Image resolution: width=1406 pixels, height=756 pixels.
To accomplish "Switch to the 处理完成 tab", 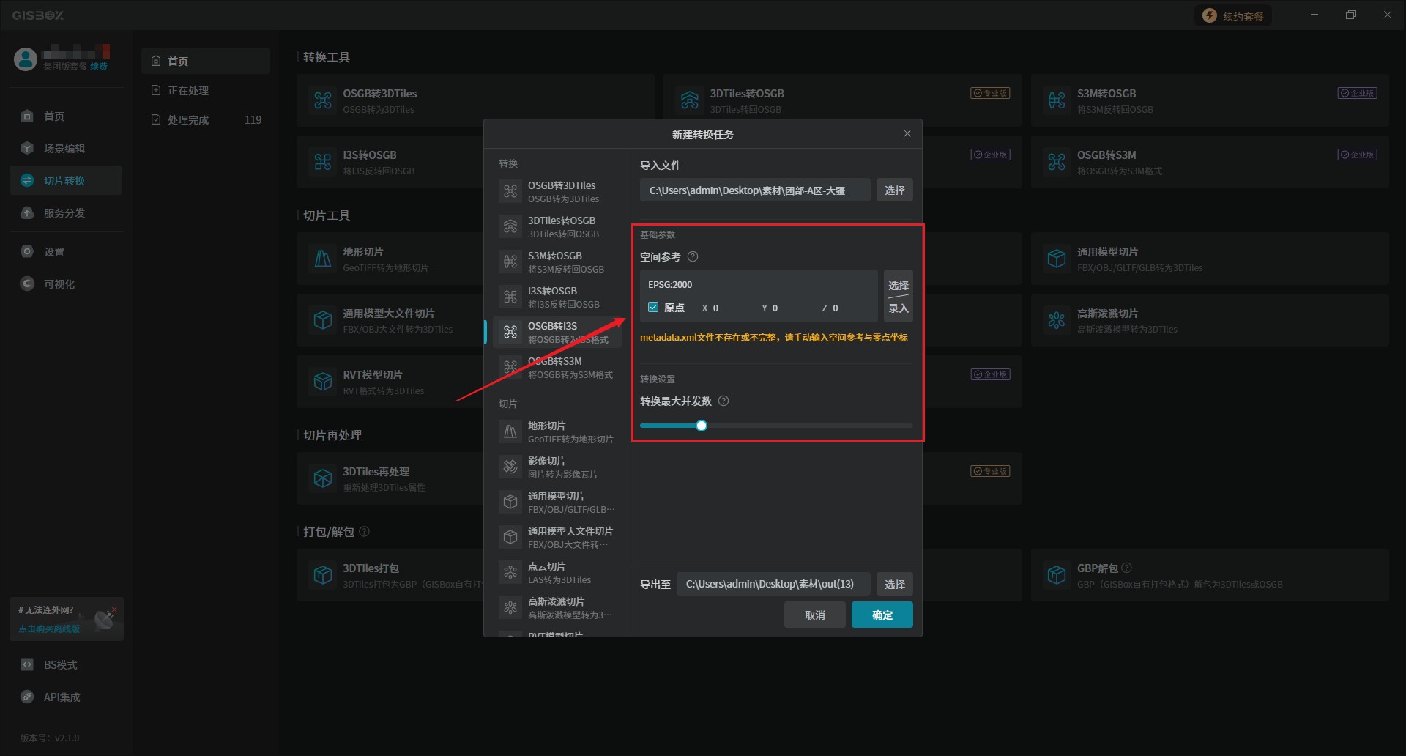I will pyautogui.click(x=188, y=120).
